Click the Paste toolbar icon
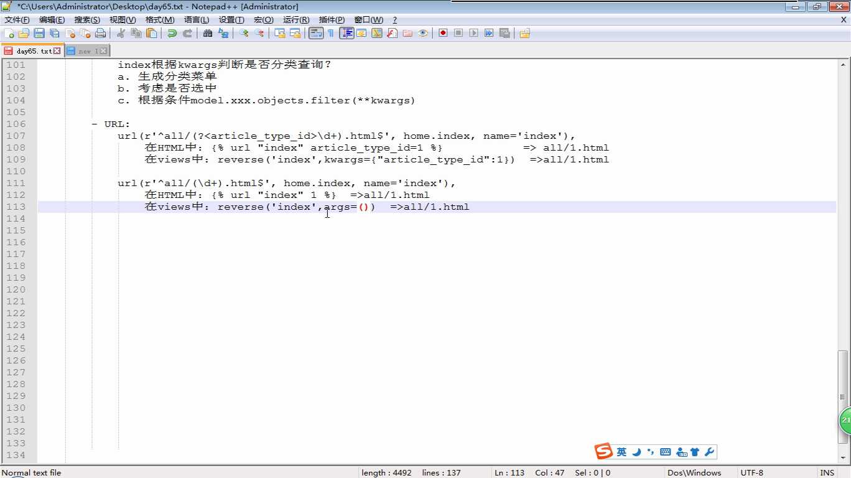 [x=151, y=33]
